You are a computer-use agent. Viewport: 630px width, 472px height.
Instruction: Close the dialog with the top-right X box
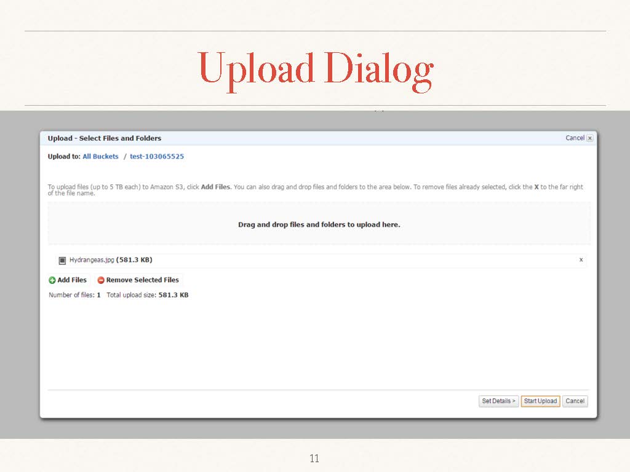(x=590, y=138)
